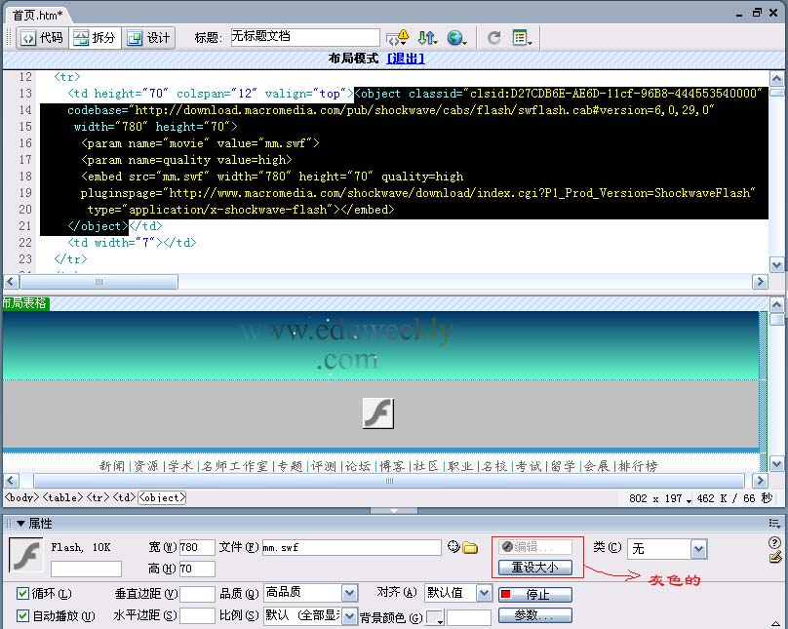788x629 pixels.
Task: Switch to 代码 code view
Action: [x=41, y=38]
